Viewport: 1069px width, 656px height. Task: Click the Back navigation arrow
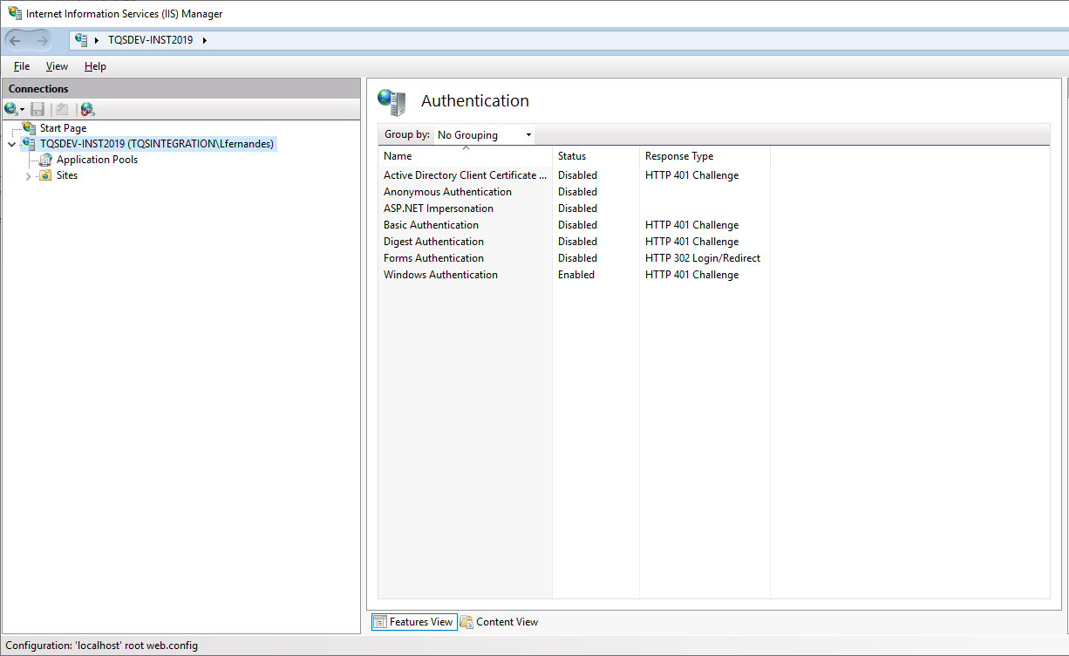16,40
